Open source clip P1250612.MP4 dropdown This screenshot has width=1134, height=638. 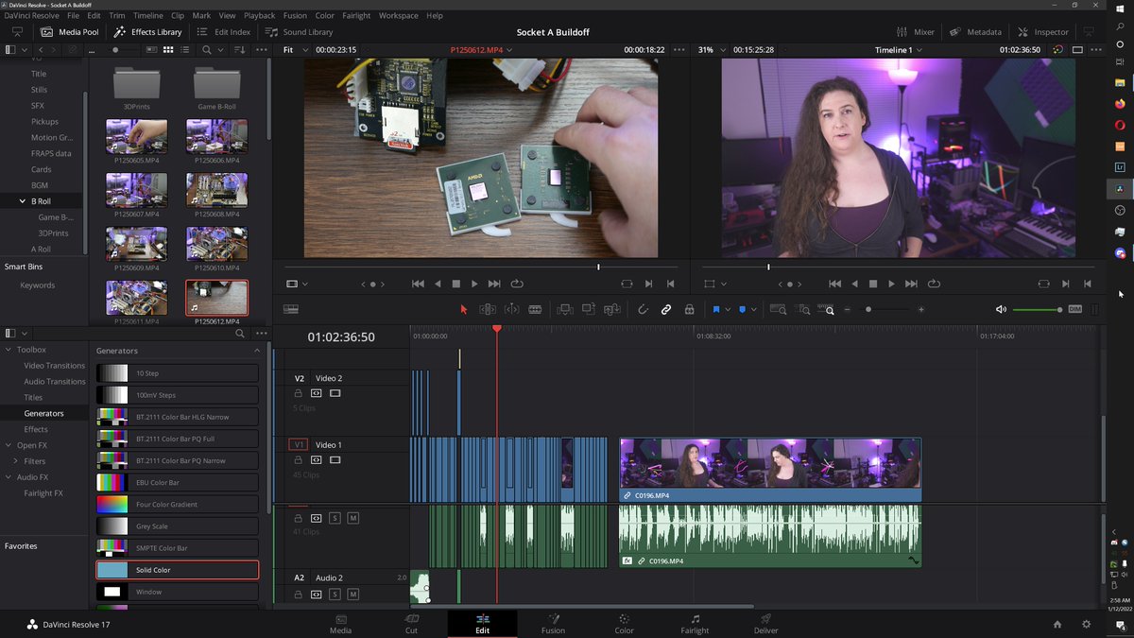(481, 49)
